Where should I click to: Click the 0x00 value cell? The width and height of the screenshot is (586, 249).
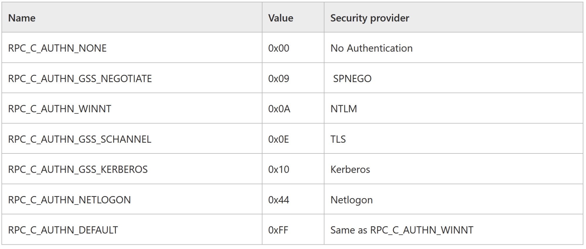coord(279,48)
